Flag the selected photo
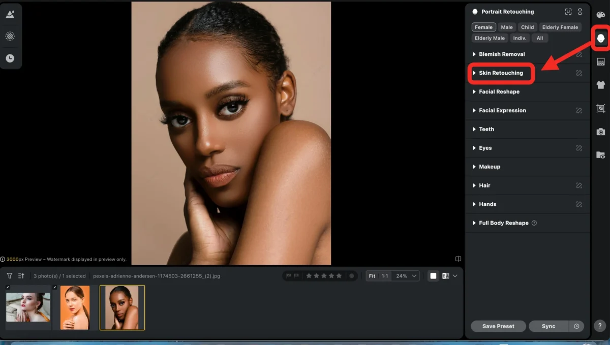Image resolution: width=610 pixels, height=345 pixels. pos(288,275)
